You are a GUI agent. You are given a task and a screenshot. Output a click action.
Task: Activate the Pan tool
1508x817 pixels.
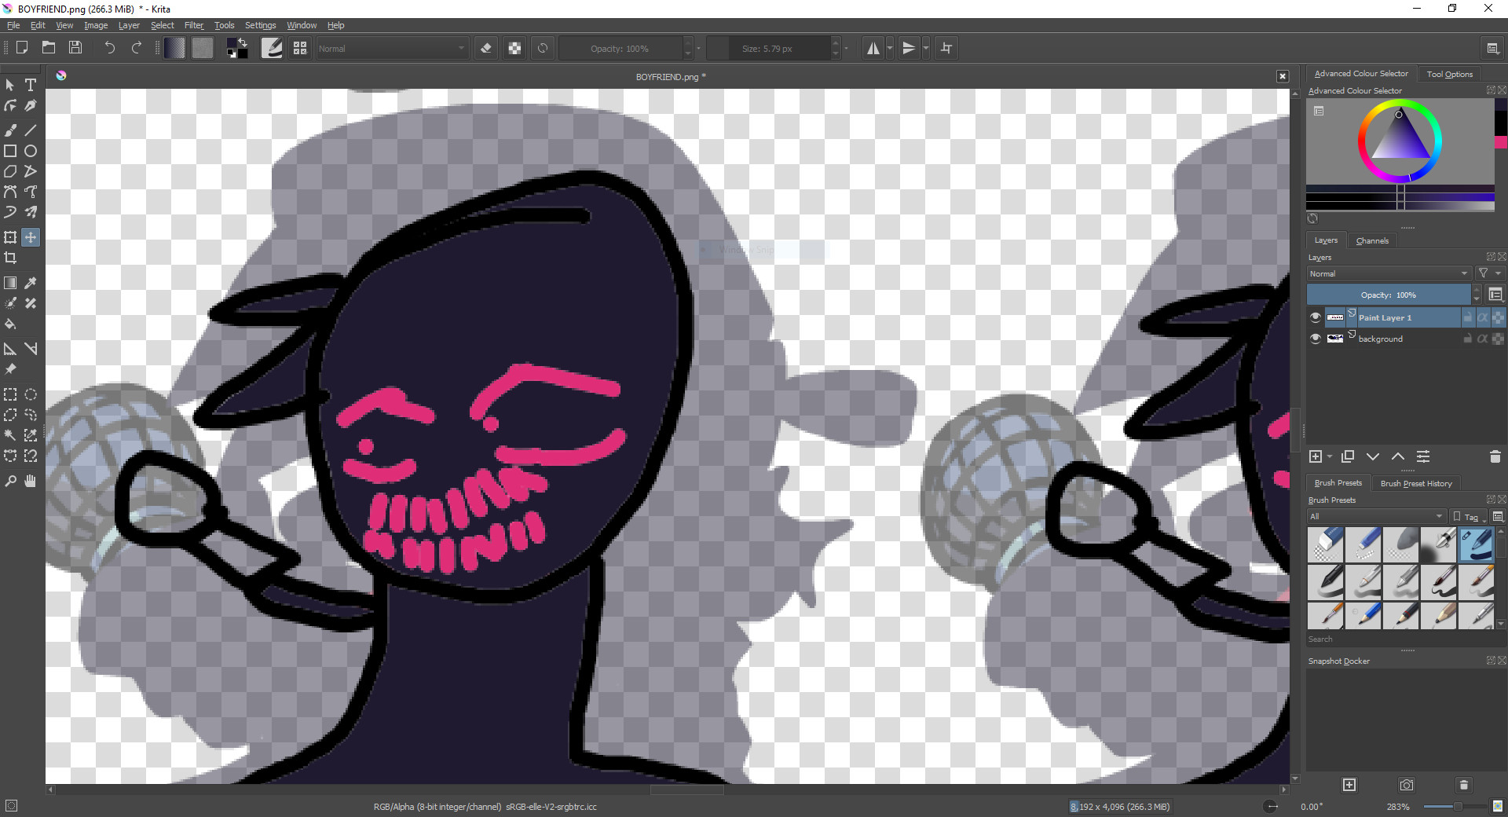31,481
